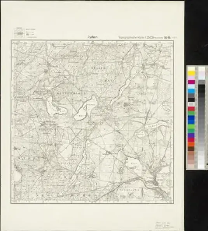The width and height of the screenshot is (208, 231).
Task: Pick the purple swatch on the color chart
Action: 191,135
